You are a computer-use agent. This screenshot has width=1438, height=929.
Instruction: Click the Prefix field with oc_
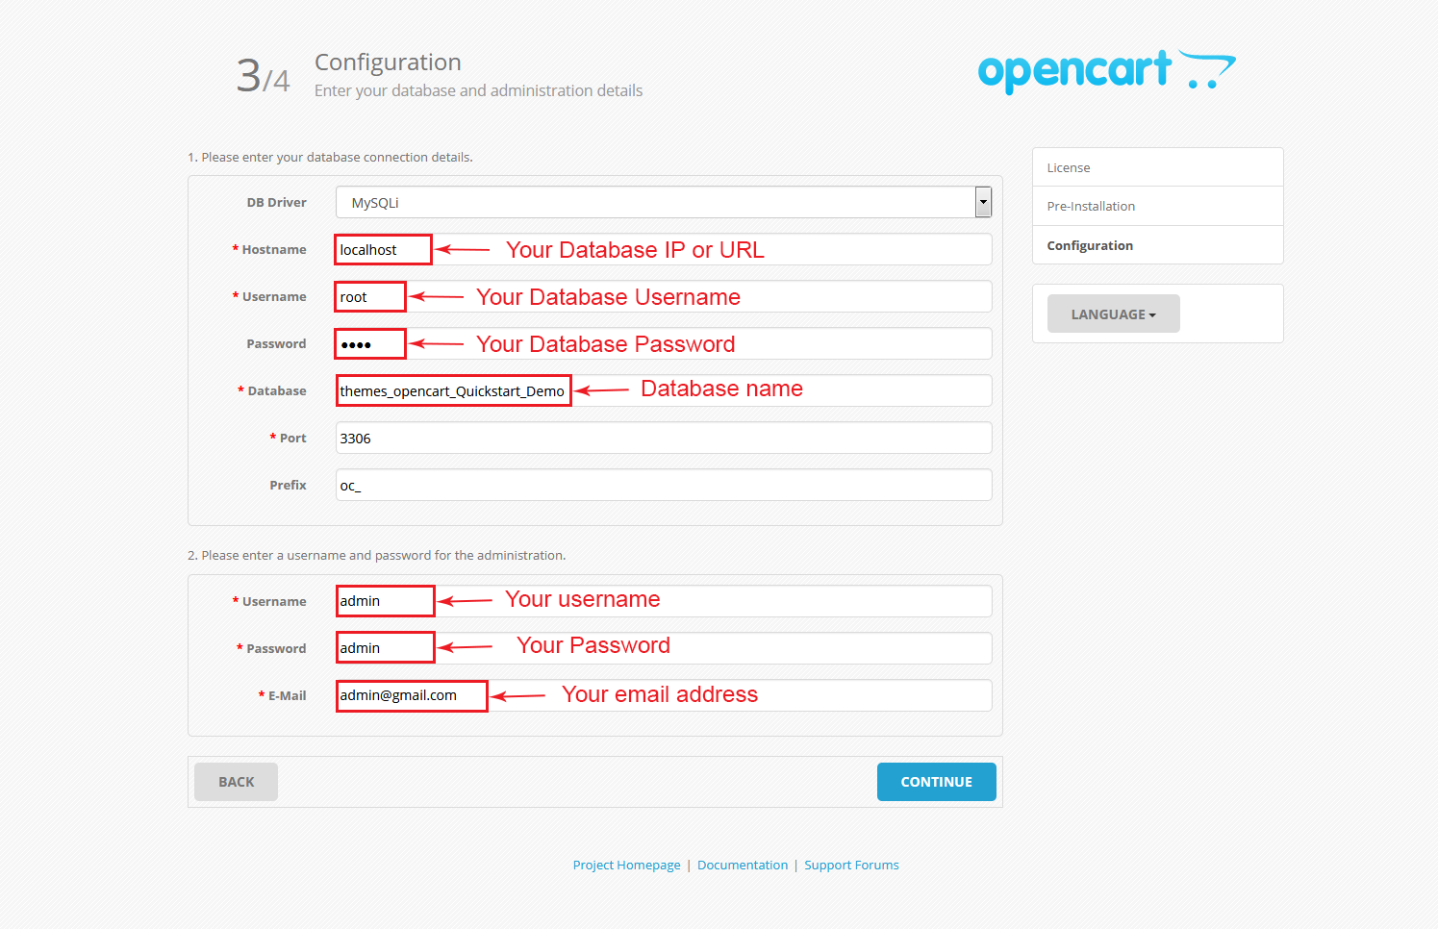click(664, 486)
